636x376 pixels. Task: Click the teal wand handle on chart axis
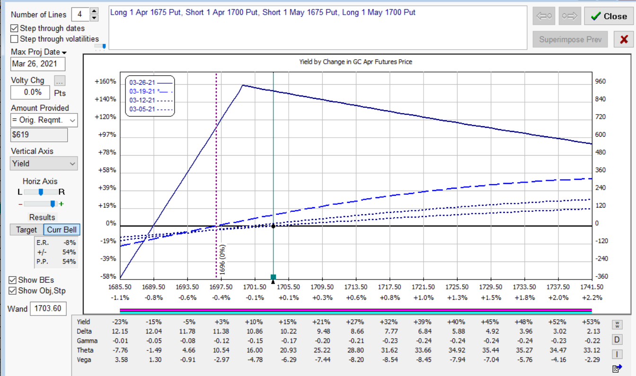pos(273,277)
